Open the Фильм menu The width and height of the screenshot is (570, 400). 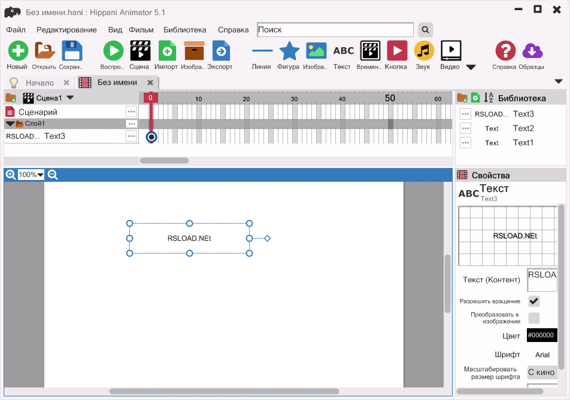coord(141,30)
